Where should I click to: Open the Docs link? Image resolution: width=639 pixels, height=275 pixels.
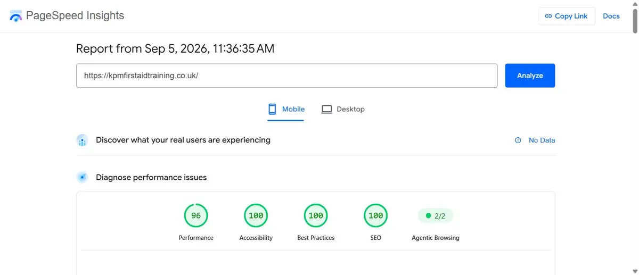pyautogui.click(x=611, y=16)
